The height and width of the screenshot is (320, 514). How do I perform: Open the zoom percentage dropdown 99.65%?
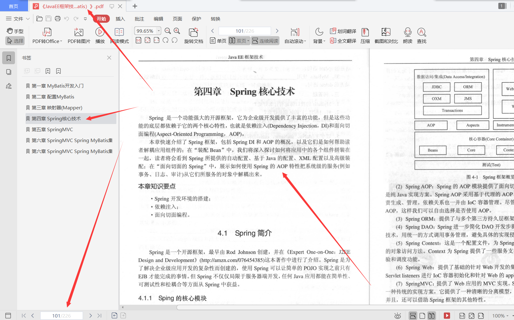(159, 31)
